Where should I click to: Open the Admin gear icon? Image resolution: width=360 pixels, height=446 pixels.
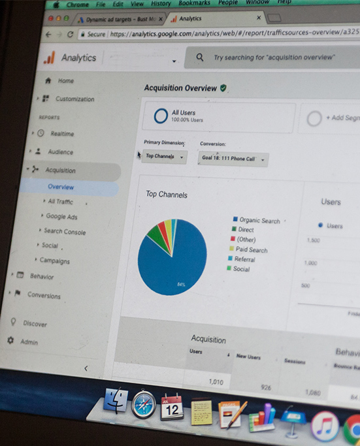(x=10, y=340)
